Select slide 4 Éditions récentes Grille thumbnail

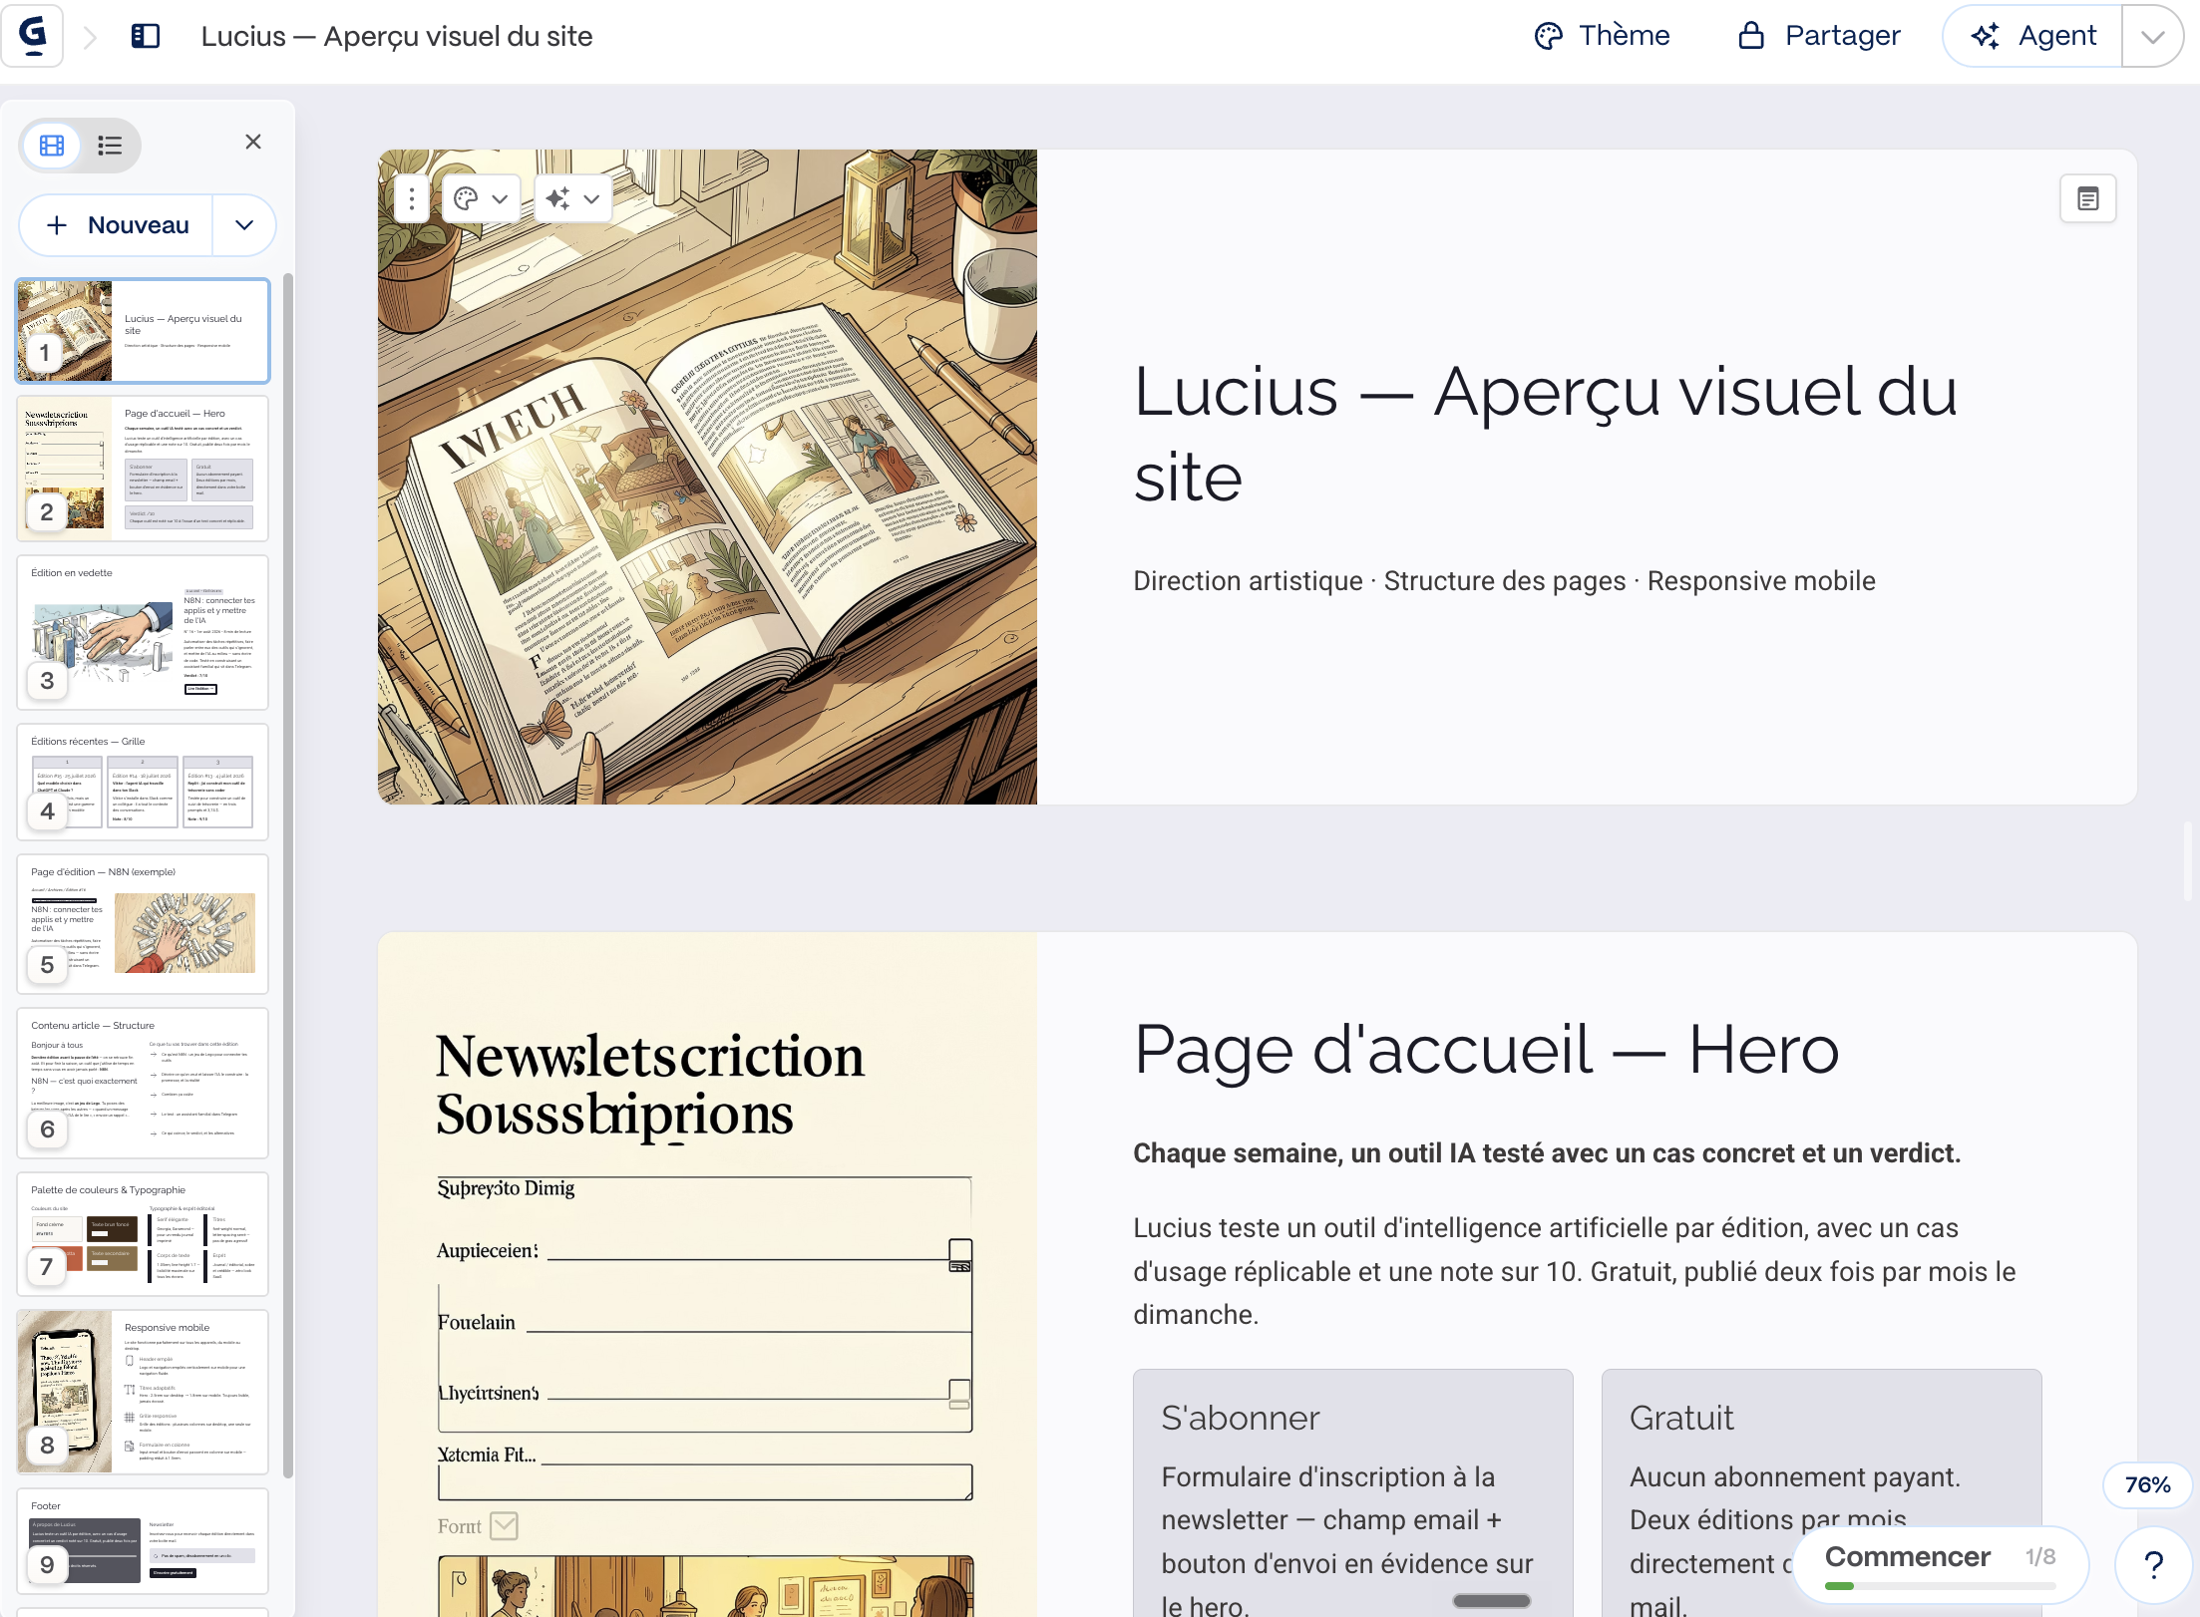coord(143,783)
